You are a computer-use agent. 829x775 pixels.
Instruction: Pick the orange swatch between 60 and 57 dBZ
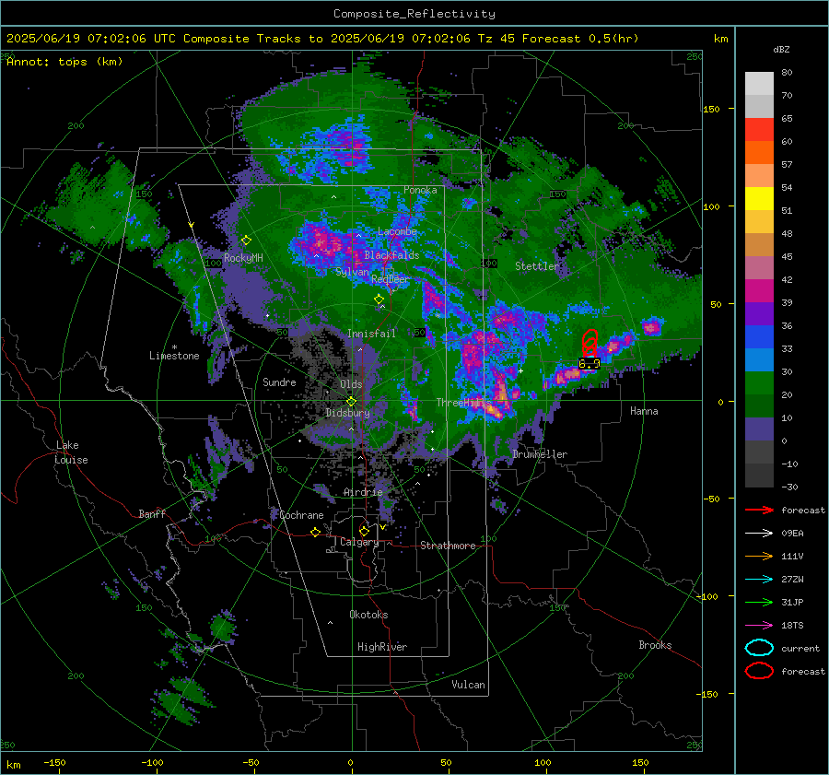coord(759,152)
